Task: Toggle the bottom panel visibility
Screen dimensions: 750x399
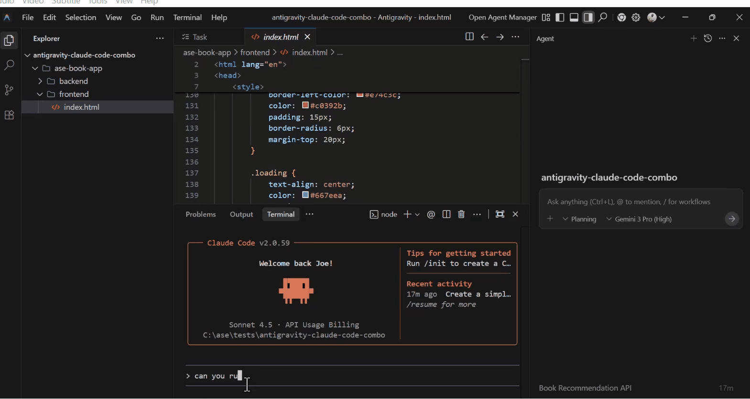Action: pyautogui.click(x=575, y=18)
